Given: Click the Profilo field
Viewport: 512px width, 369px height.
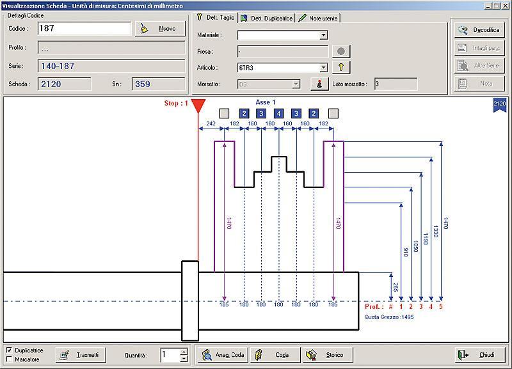Looking at the screenshot, I should pos(111,47).
